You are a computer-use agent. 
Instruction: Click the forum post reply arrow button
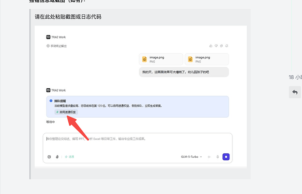(295, 92)
